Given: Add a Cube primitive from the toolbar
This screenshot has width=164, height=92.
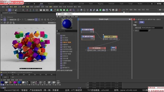Looking at the screenshot, I should coord(51,10).
